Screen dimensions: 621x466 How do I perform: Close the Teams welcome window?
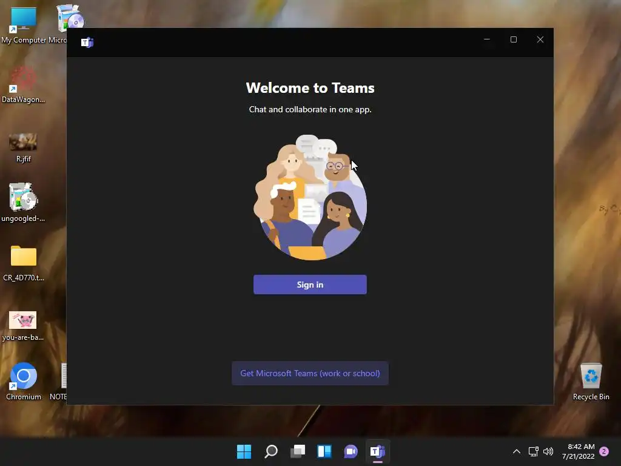coord(540,39)
